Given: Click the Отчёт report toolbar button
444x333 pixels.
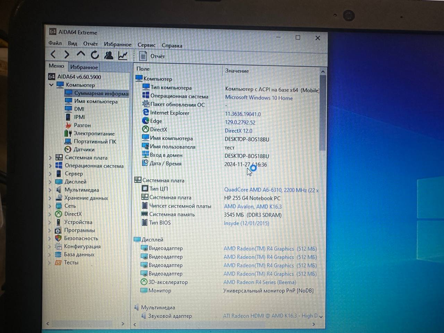Looking at the screenshot, I should click(x=152, y=56).
